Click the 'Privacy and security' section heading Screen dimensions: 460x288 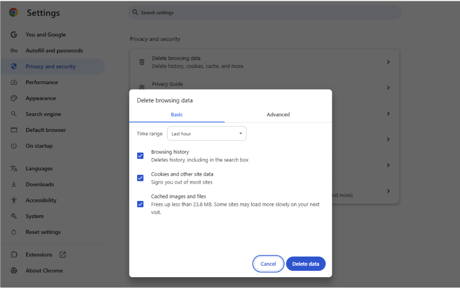[x=155, y=39]
